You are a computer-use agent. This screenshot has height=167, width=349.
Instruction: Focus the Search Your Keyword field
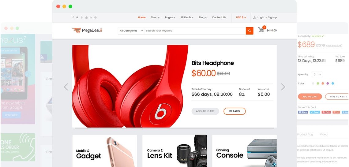coord(195,31)
